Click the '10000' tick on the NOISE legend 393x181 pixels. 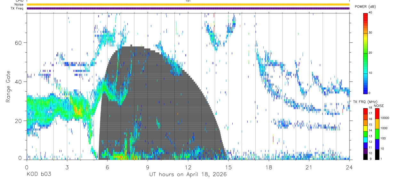[x=384, y=118]
